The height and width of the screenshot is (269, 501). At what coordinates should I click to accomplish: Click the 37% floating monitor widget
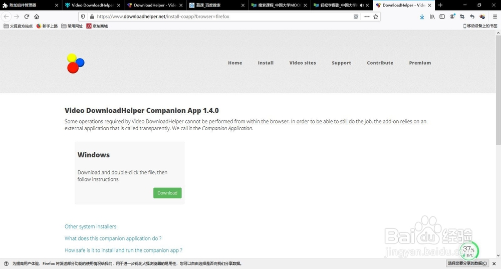click(469, 251)
